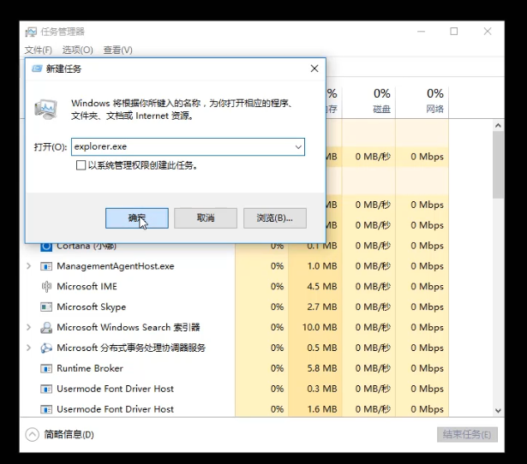This screenshot has width=527, height=464.
Task: Click the Run dialog monitor illustration icon
Action: point(46,110)
